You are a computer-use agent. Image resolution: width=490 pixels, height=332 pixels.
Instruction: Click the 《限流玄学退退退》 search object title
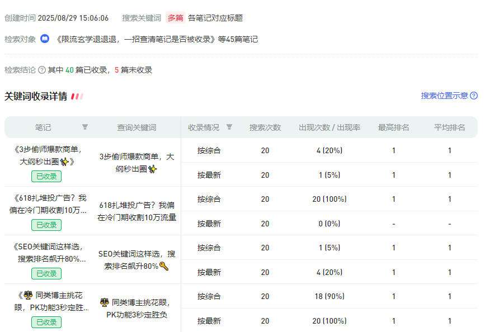point(135,39)
